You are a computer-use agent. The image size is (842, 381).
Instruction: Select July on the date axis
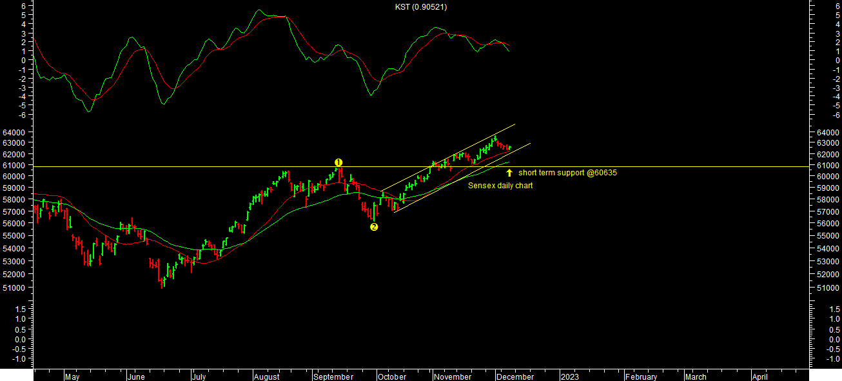point(199,377)
